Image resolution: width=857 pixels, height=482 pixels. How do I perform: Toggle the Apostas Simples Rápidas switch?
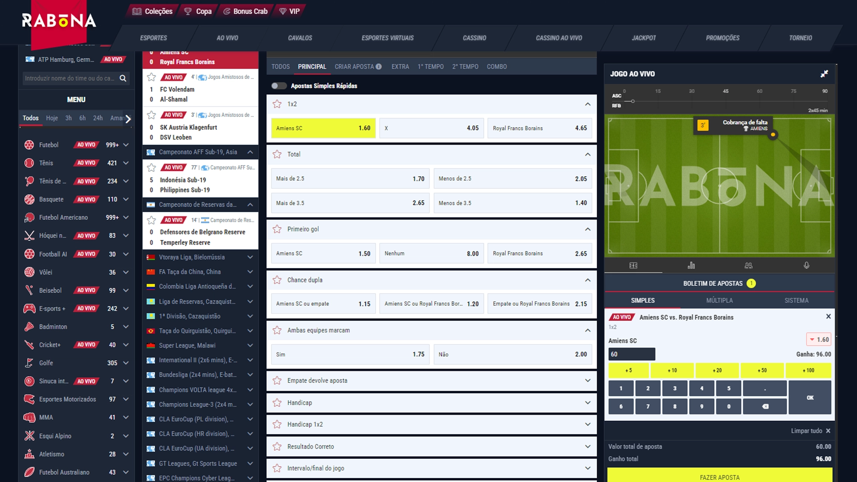[x=278, y=86]
